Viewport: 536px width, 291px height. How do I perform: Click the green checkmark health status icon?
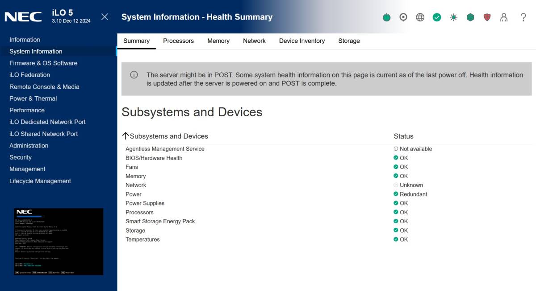(437, 17)
